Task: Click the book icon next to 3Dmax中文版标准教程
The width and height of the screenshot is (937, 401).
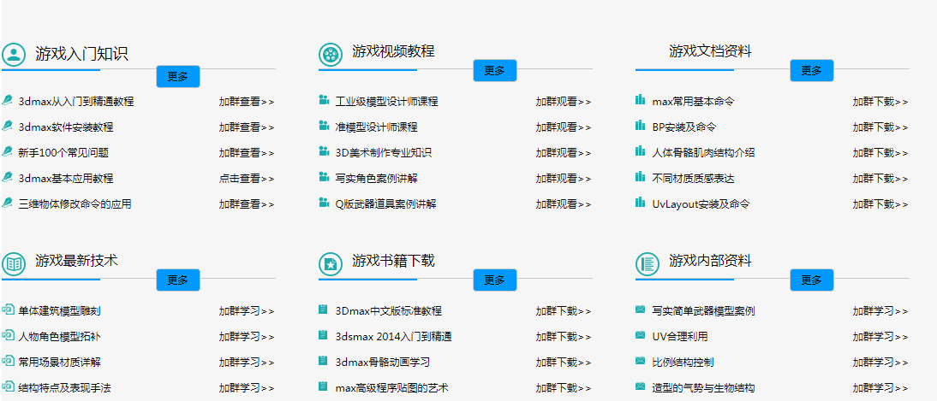Action: point(323,310)
